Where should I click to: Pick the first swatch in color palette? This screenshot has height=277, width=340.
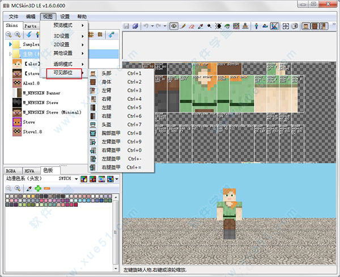pos(7,196)
